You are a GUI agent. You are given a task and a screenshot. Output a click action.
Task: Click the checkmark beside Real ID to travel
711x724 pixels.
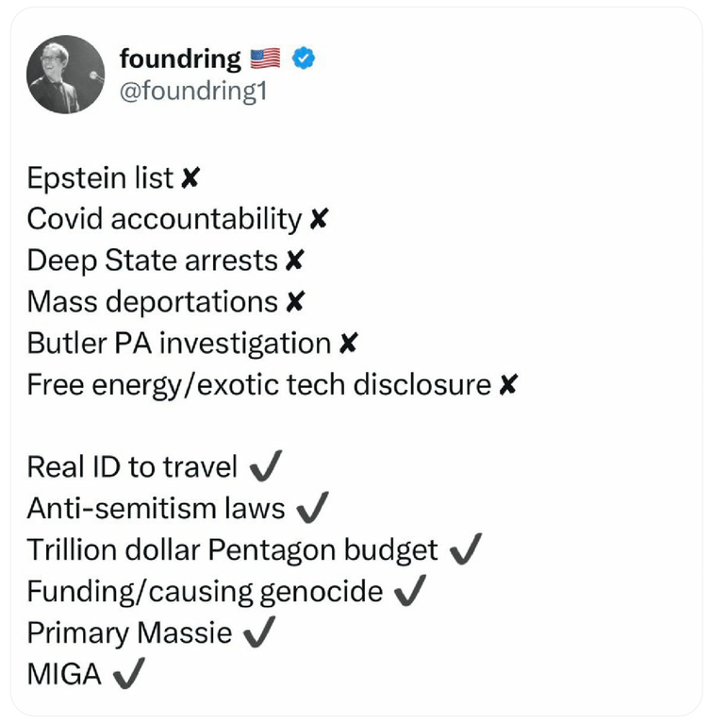266,466
